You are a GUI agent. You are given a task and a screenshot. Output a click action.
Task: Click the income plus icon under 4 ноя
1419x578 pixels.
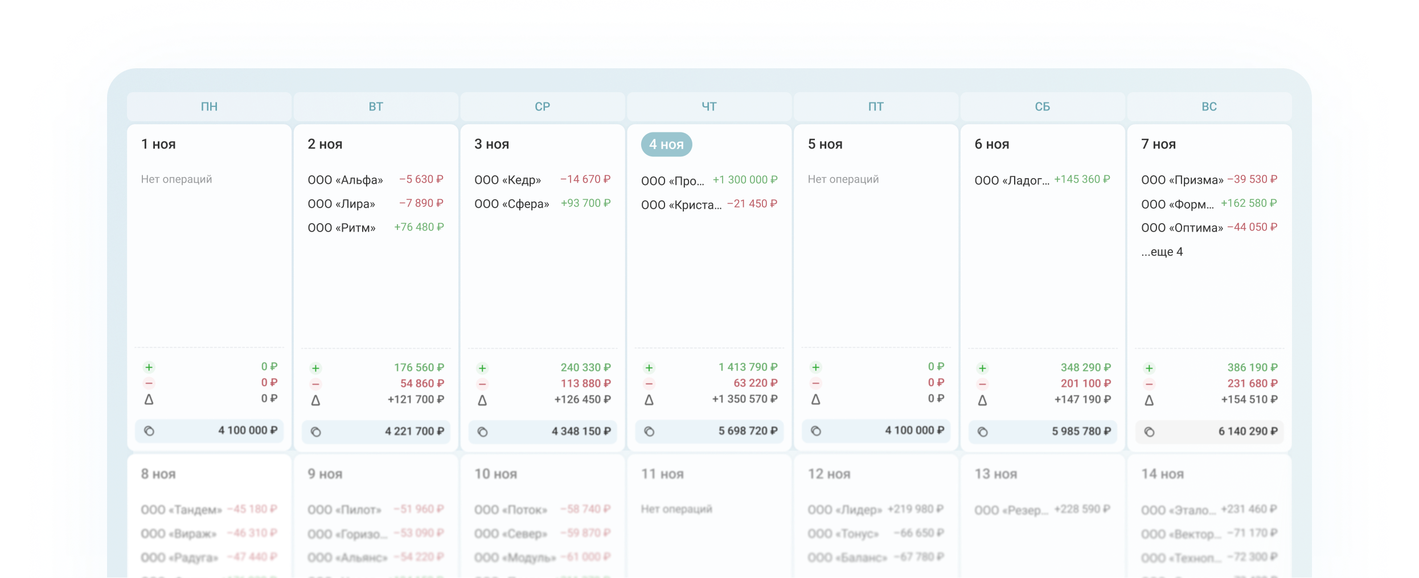click(649, 368)
